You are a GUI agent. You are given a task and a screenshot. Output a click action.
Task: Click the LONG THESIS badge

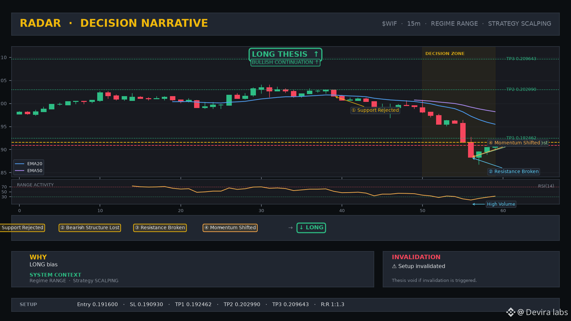[x=285, y=54]
